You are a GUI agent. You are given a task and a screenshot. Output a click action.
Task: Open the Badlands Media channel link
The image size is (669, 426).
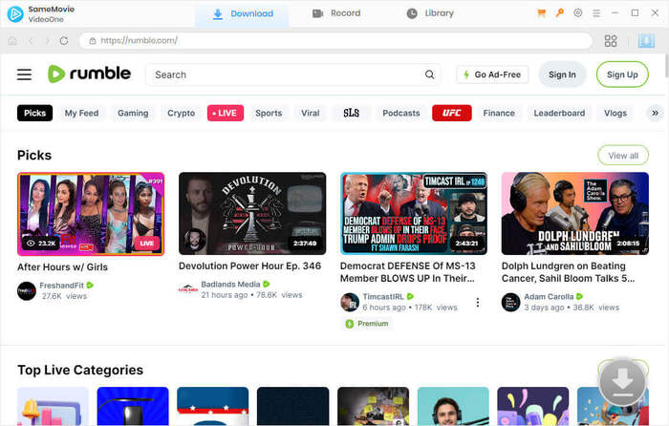230,284
